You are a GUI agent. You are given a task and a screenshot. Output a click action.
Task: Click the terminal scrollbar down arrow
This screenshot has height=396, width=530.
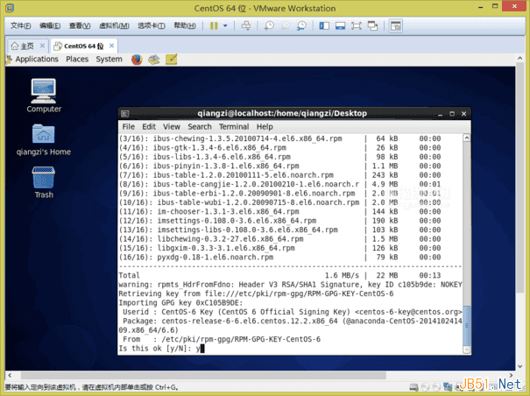(x=466, y=350)
